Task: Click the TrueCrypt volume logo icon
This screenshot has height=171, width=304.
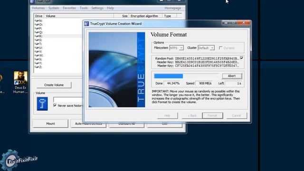Action: point(42,104)
